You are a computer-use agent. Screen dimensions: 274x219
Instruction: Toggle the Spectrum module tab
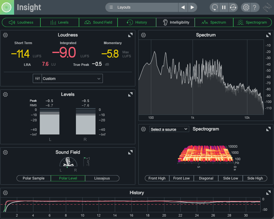click(x=214, y=22)
